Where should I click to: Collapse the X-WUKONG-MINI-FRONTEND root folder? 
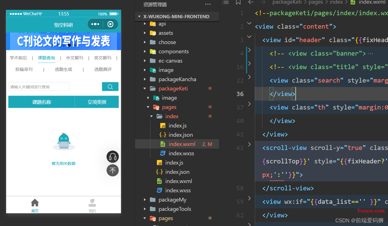coord(177,16)
